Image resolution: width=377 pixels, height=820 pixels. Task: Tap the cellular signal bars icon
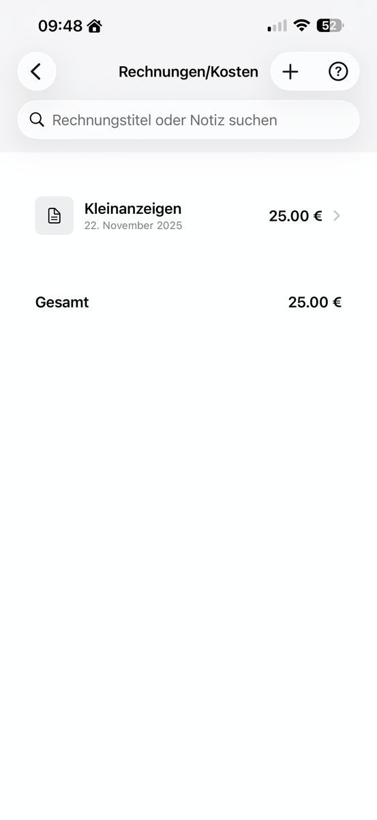277,26
